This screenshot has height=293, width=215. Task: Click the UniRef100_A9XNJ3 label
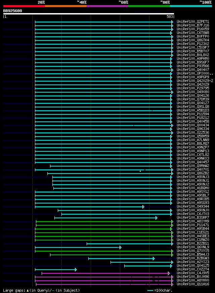coord(193,177)
